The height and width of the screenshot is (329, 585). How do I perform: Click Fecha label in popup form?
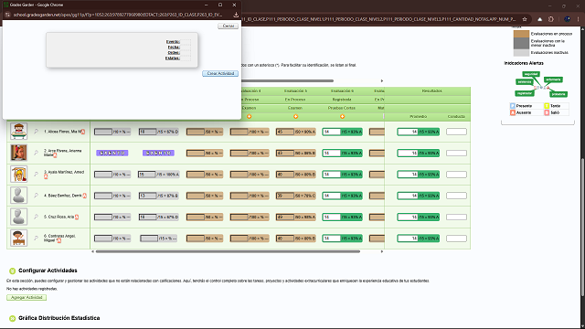click(174, 47)
